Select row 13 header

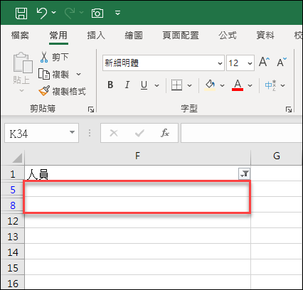tap(13, 237)
